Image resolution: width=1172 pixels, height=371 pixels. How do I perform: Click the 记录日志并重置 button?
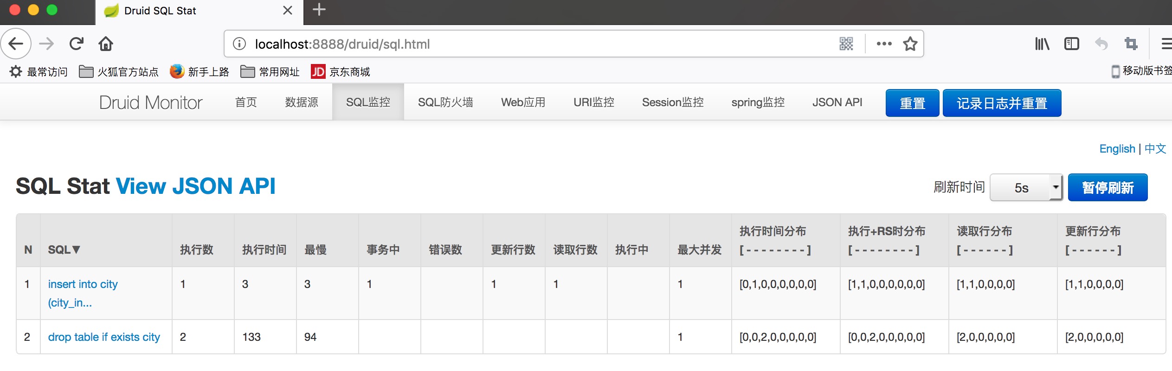[1002, 103]
